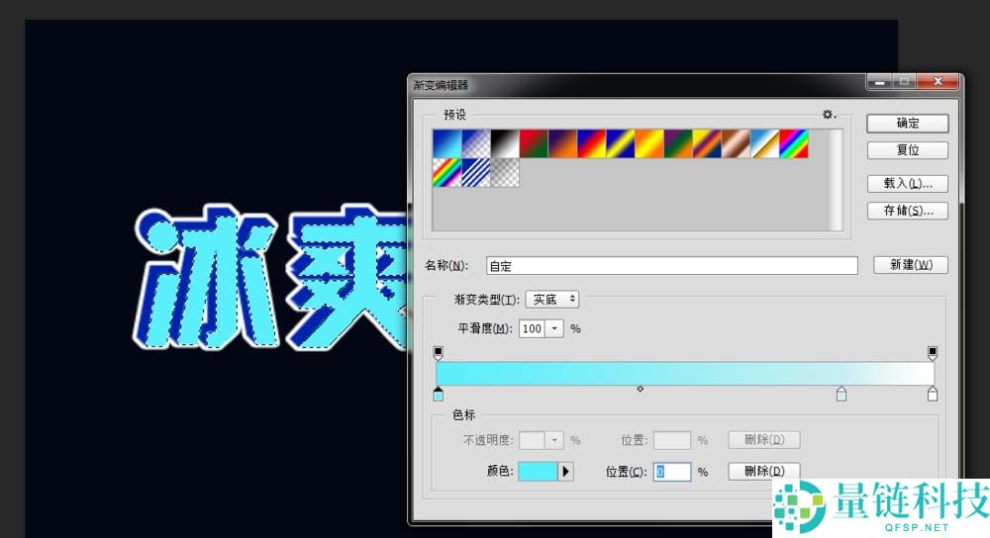Select the right opacity stop above gradient
Screen dimensions: 990x538
point(932,352)
